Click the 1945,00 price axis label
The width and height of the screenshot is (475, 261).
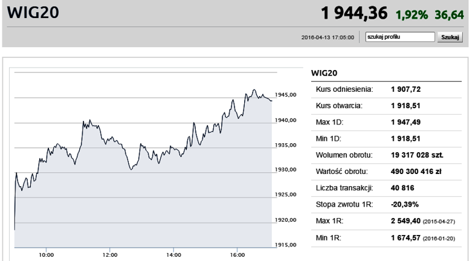tap(286, 95)
